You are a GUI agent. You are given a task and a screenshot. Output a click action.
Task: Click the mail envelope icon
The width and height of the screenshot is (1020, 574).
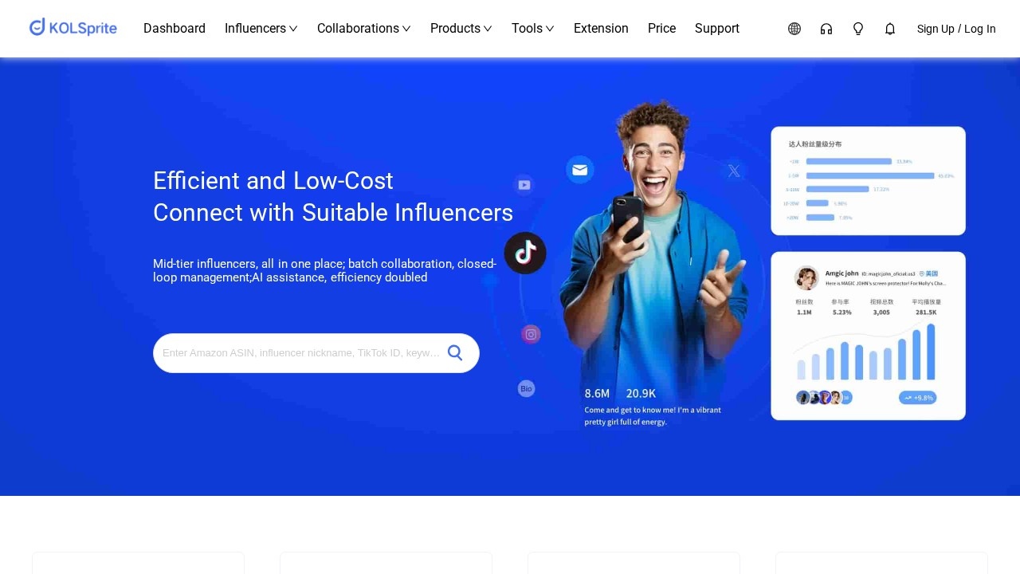580,170
